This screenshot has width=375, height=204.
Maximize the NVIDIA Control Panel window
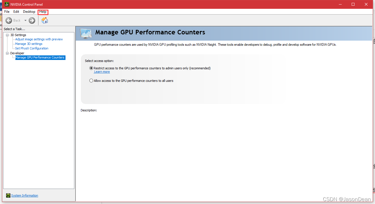point(353,4)
